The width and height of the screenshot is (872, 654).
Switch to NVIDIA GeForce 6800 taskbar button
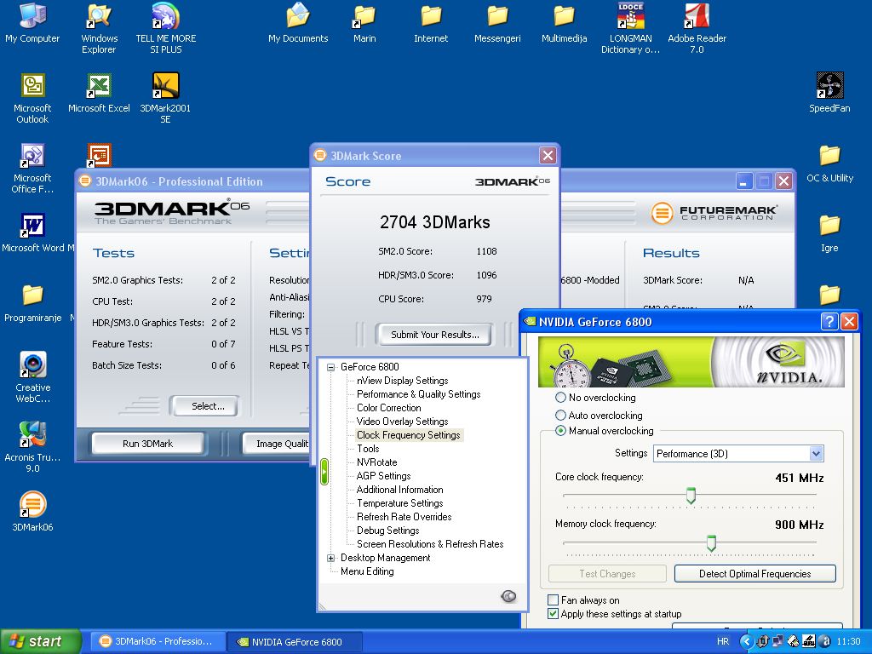click(294, 642)
